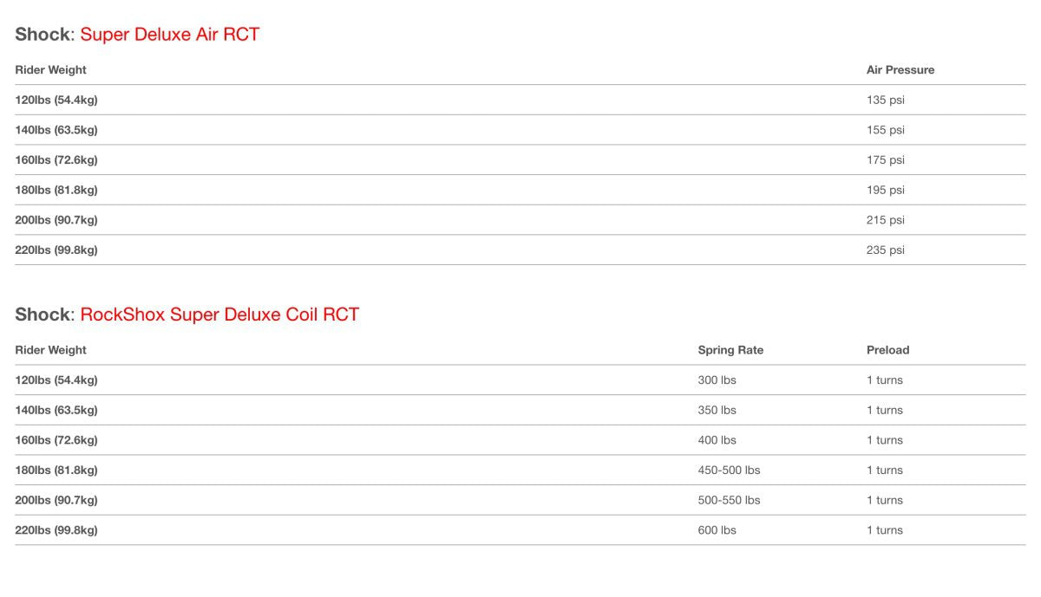Select the 215 psi air pressure value
This screenshot has width=1041, height=597.
[885, 220]
